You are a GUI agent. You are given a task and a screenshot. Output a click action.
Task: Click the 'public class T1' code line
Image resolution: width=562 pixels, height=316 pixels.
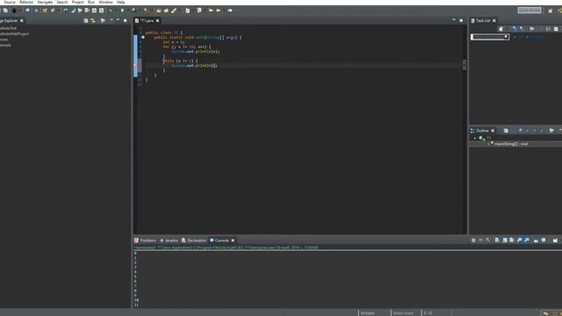click(164, 32)
